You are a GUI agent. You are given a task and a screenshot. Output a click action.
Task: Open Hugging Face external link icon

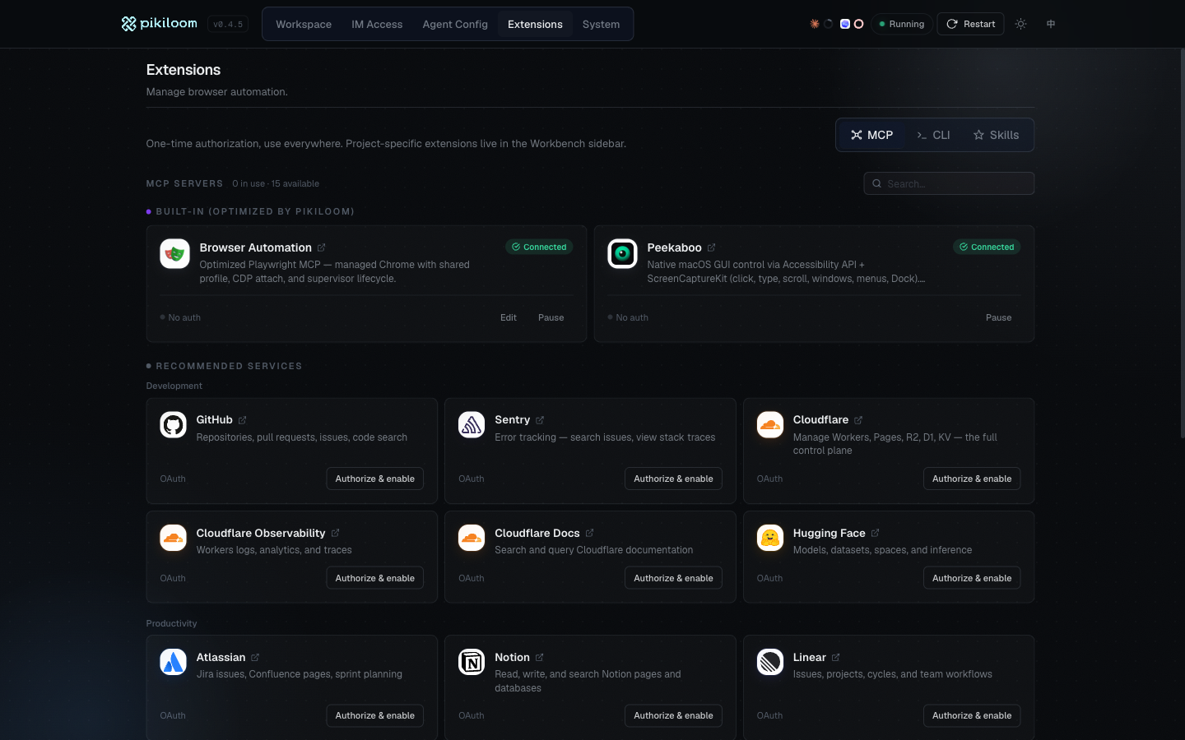876,534
